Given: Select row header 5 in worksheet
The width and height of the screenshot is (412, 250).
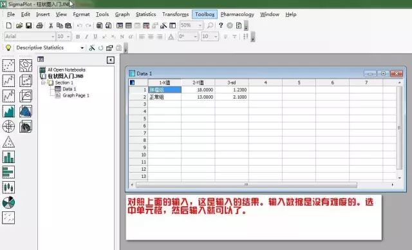Looking at the screenshot, I should tap(138, 119).
